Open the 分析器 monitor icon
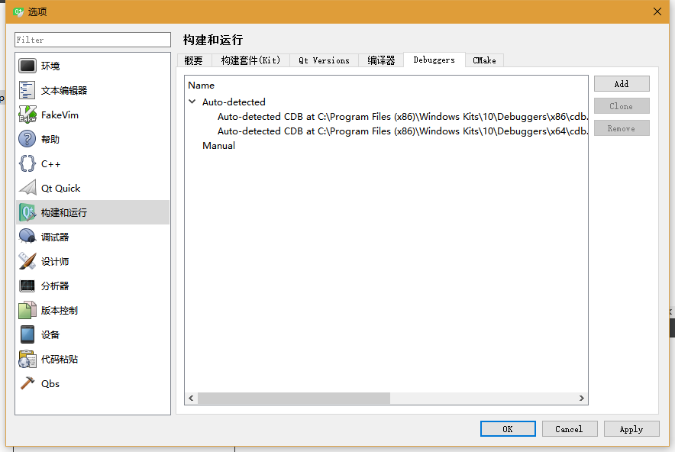Viewport: 675px width, 452px height. pos(27,286)
